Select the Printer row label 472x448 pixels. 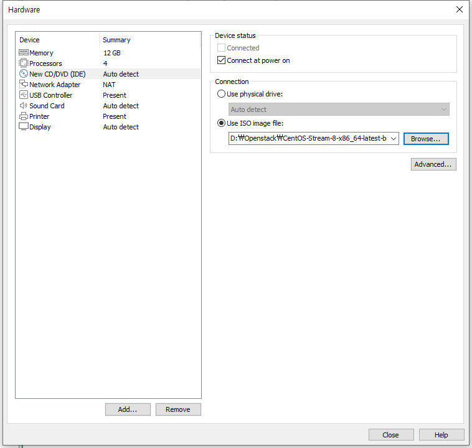(x=39, y=116)
